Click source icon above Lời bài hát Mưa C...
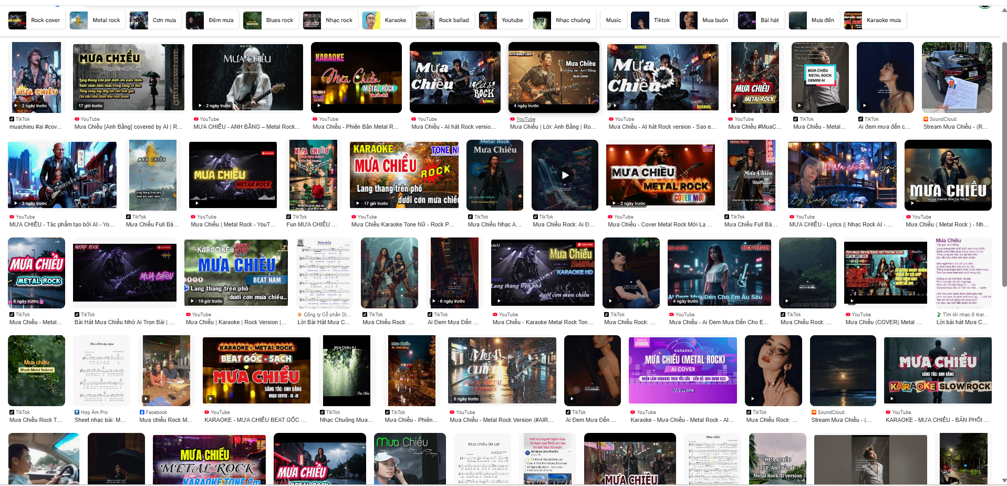 click(x=939, y=315)
